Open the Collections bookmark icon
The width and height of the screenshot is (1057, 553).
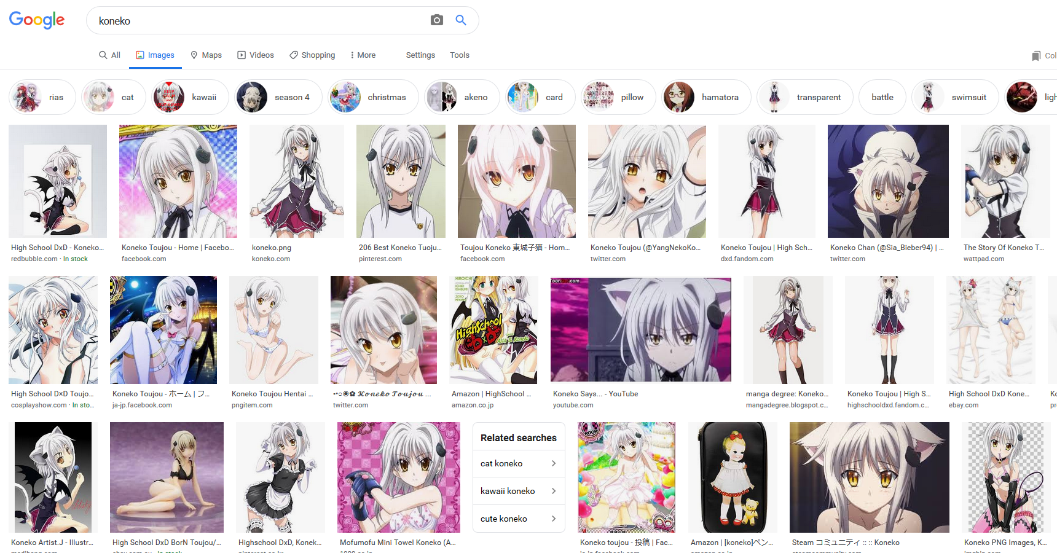[1037, 56]
